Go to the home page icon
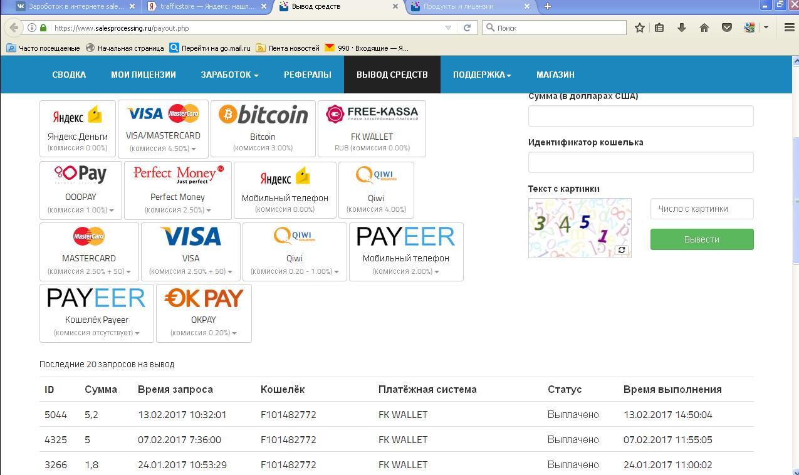Viewport: 799px width, 475px height. pyautogui.click(x=704, y=28)
